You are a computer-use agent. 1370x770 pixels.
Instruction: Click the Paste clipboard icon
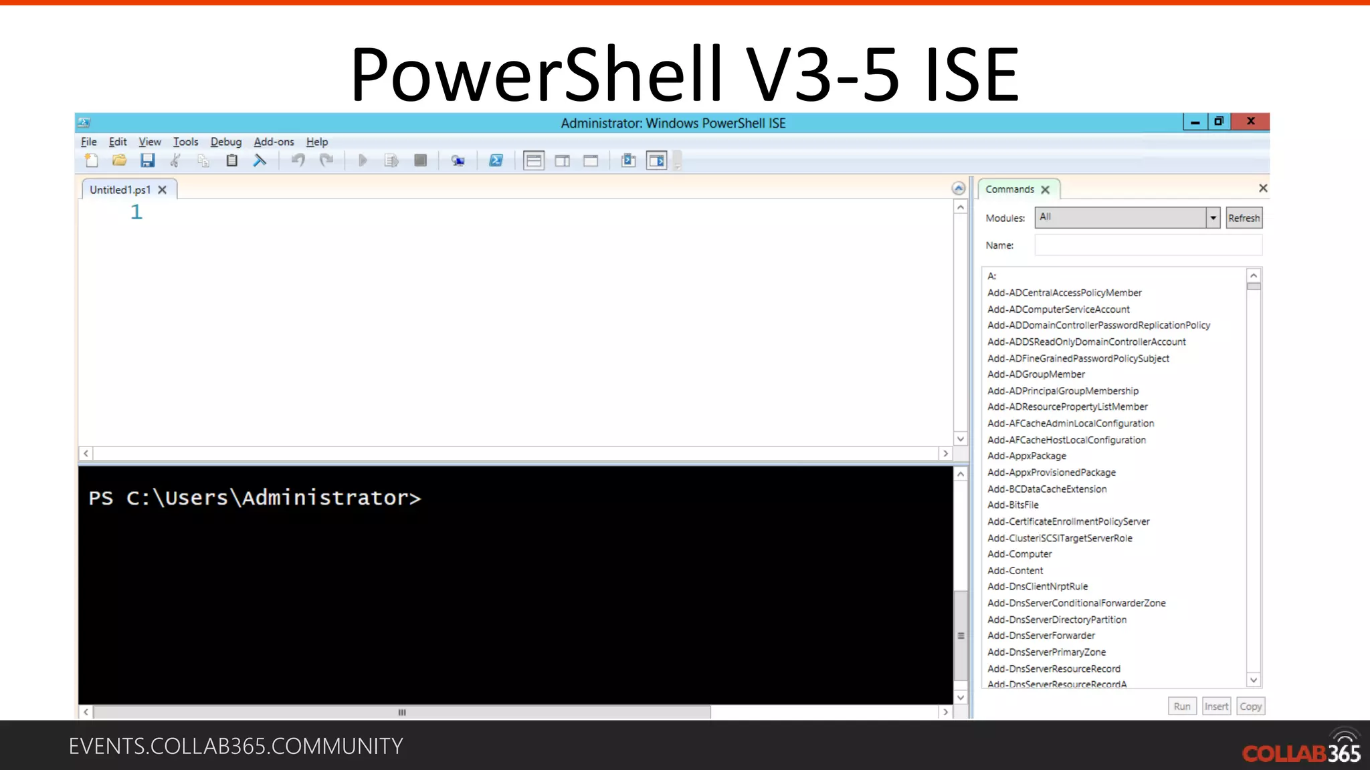tap(231, 160)
